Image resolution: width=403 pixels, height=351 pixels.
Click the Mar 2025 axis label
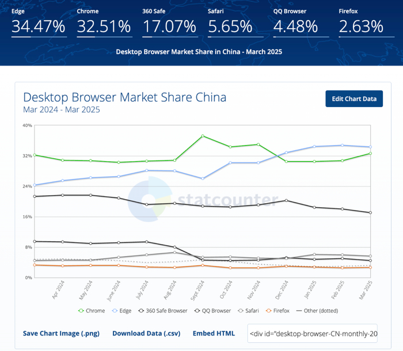pos(366,290)
